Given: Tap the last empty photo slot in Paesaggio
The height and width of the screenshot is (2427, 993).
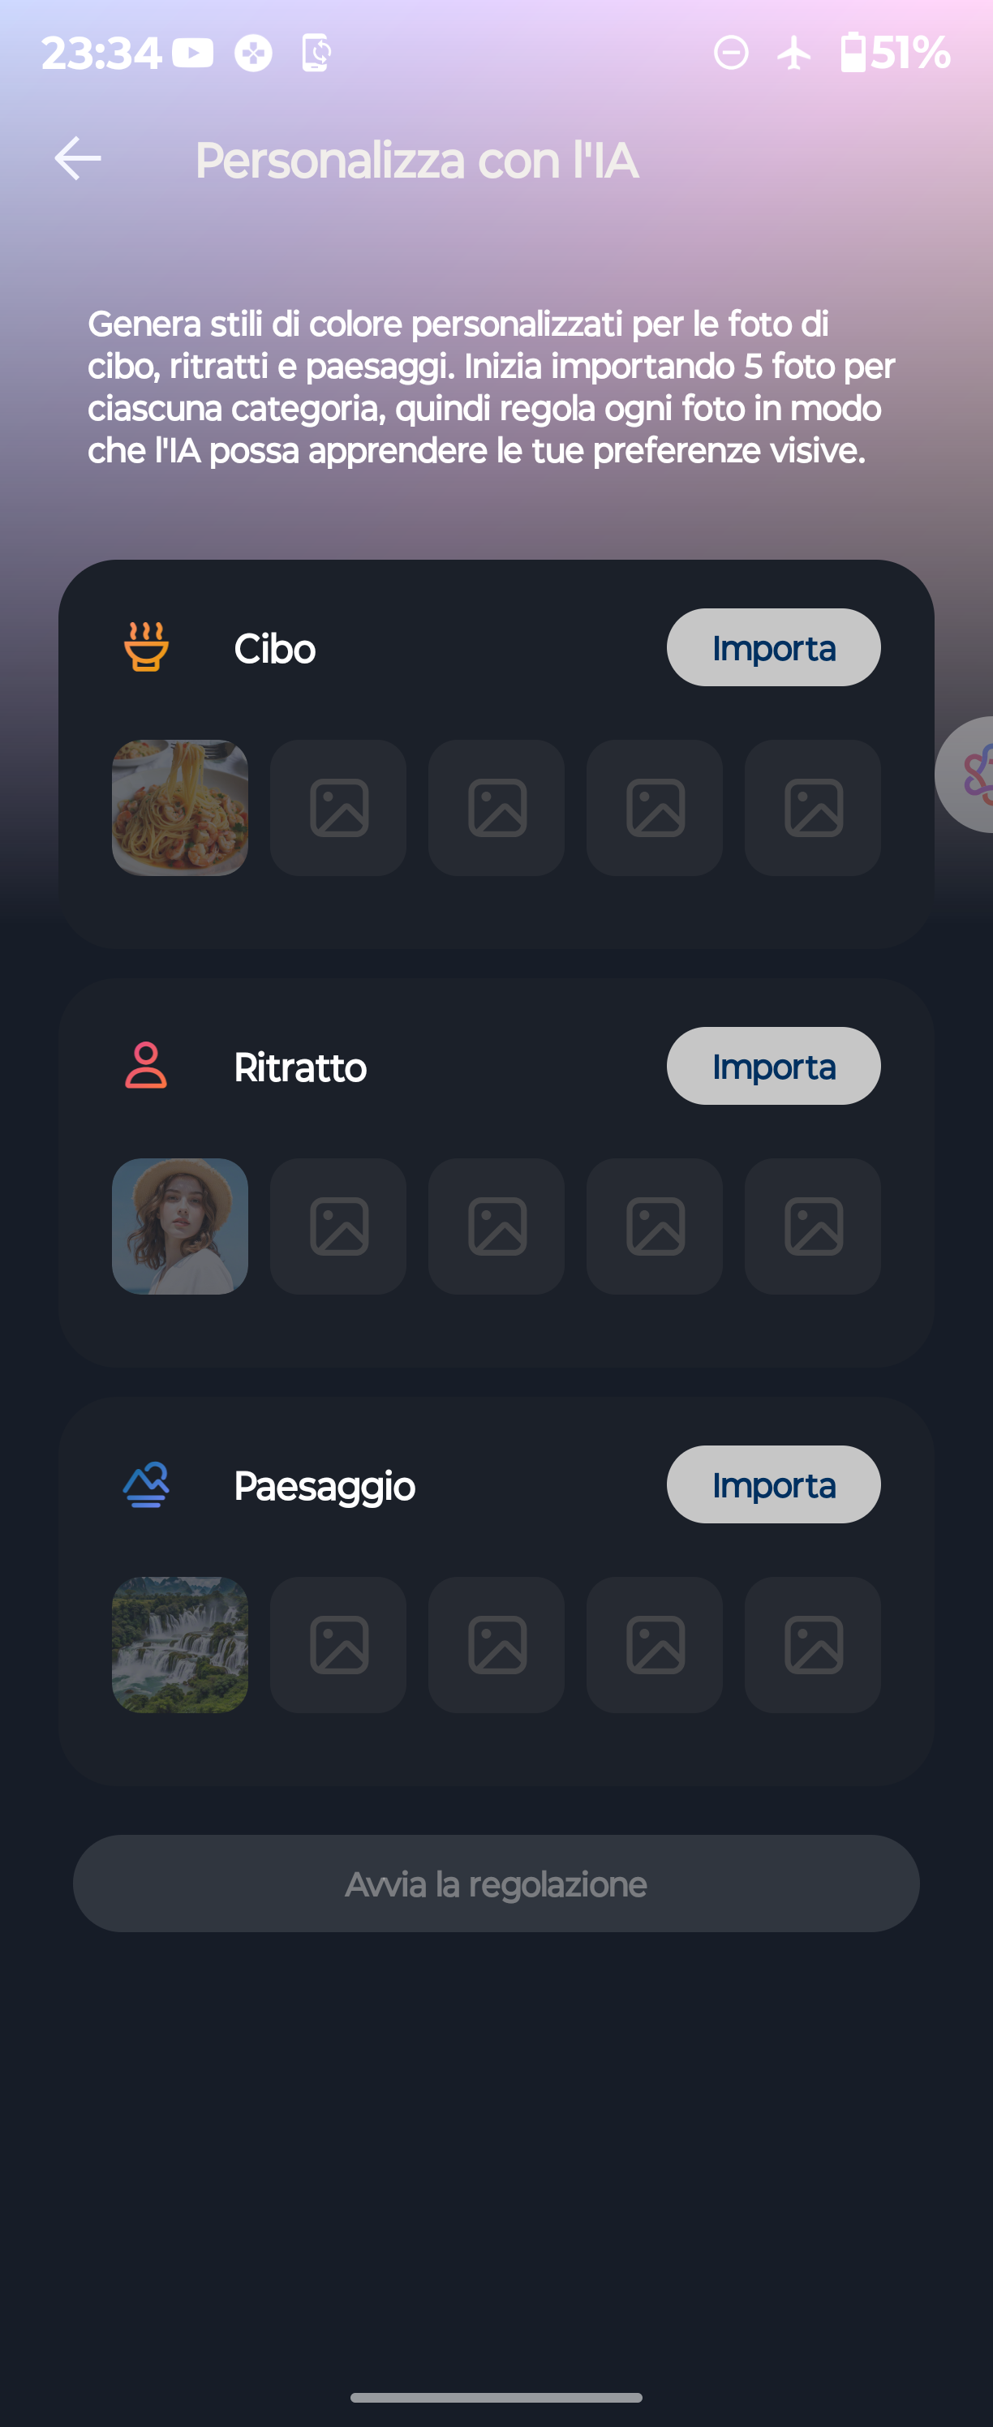Looking at the screenshot, I should (812, 1644).
